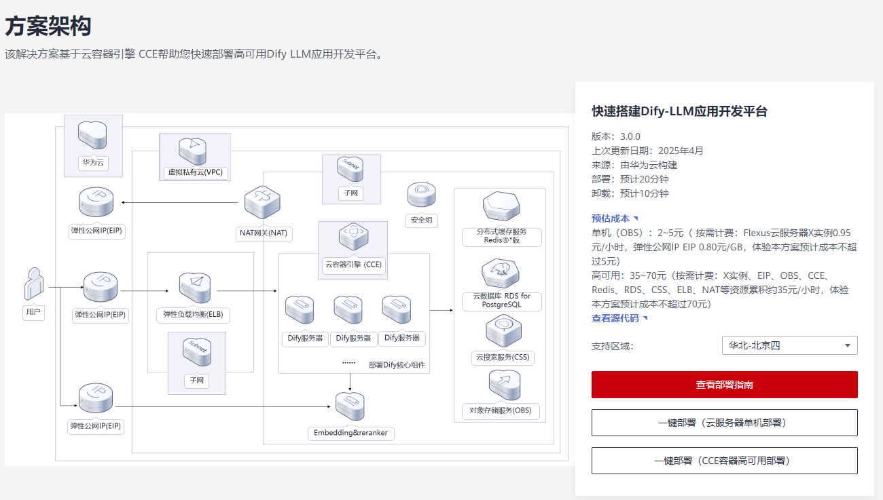Click the rightmost Dify服务器 icon
Viewport: 883px width, 500px height.
[x=397, y=311]
